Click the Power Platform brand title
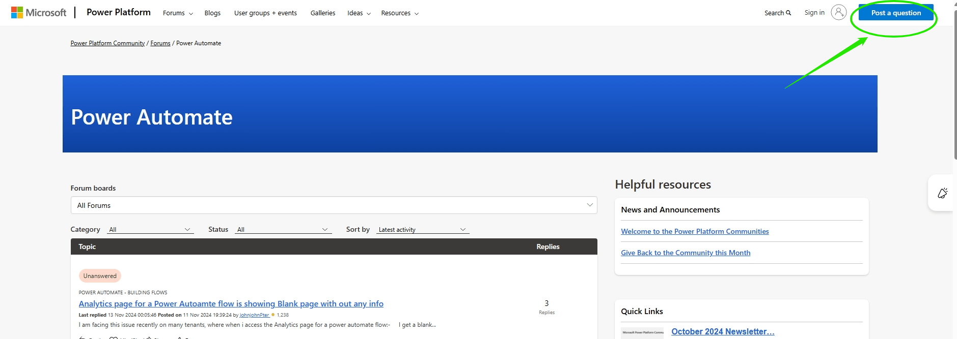957x339 pixels. tap(119, 12)
